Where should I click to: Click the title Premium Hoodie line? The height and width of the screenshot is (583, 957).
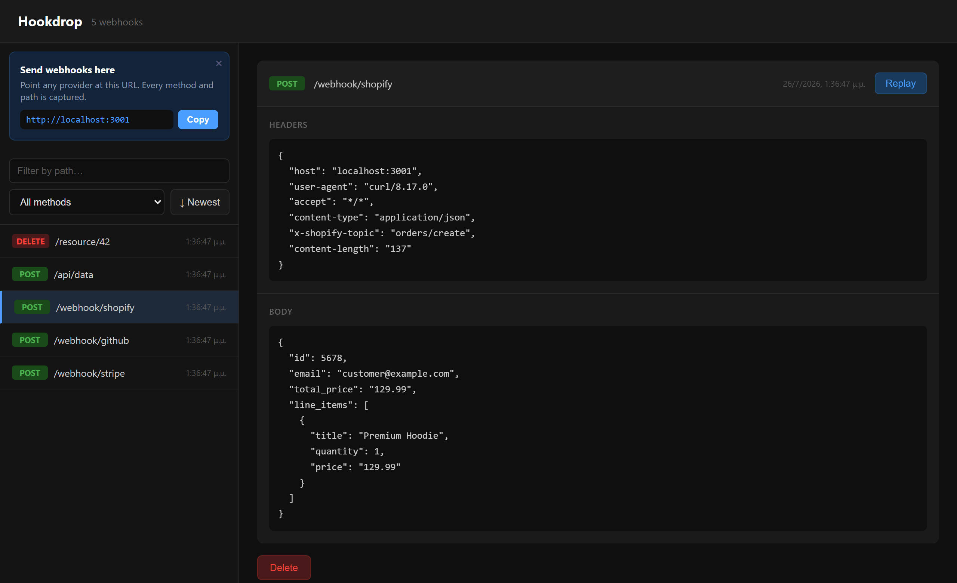tap(379, 436)
